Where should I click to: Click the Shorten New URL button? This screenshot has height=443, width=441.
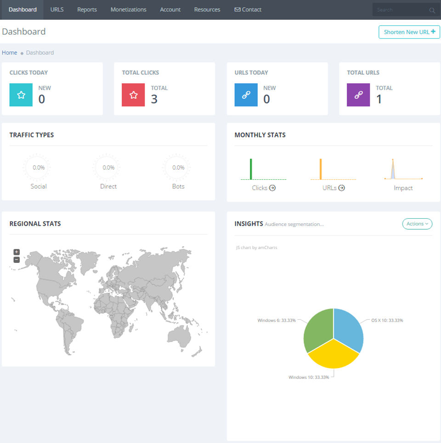[x=409, y=32]
